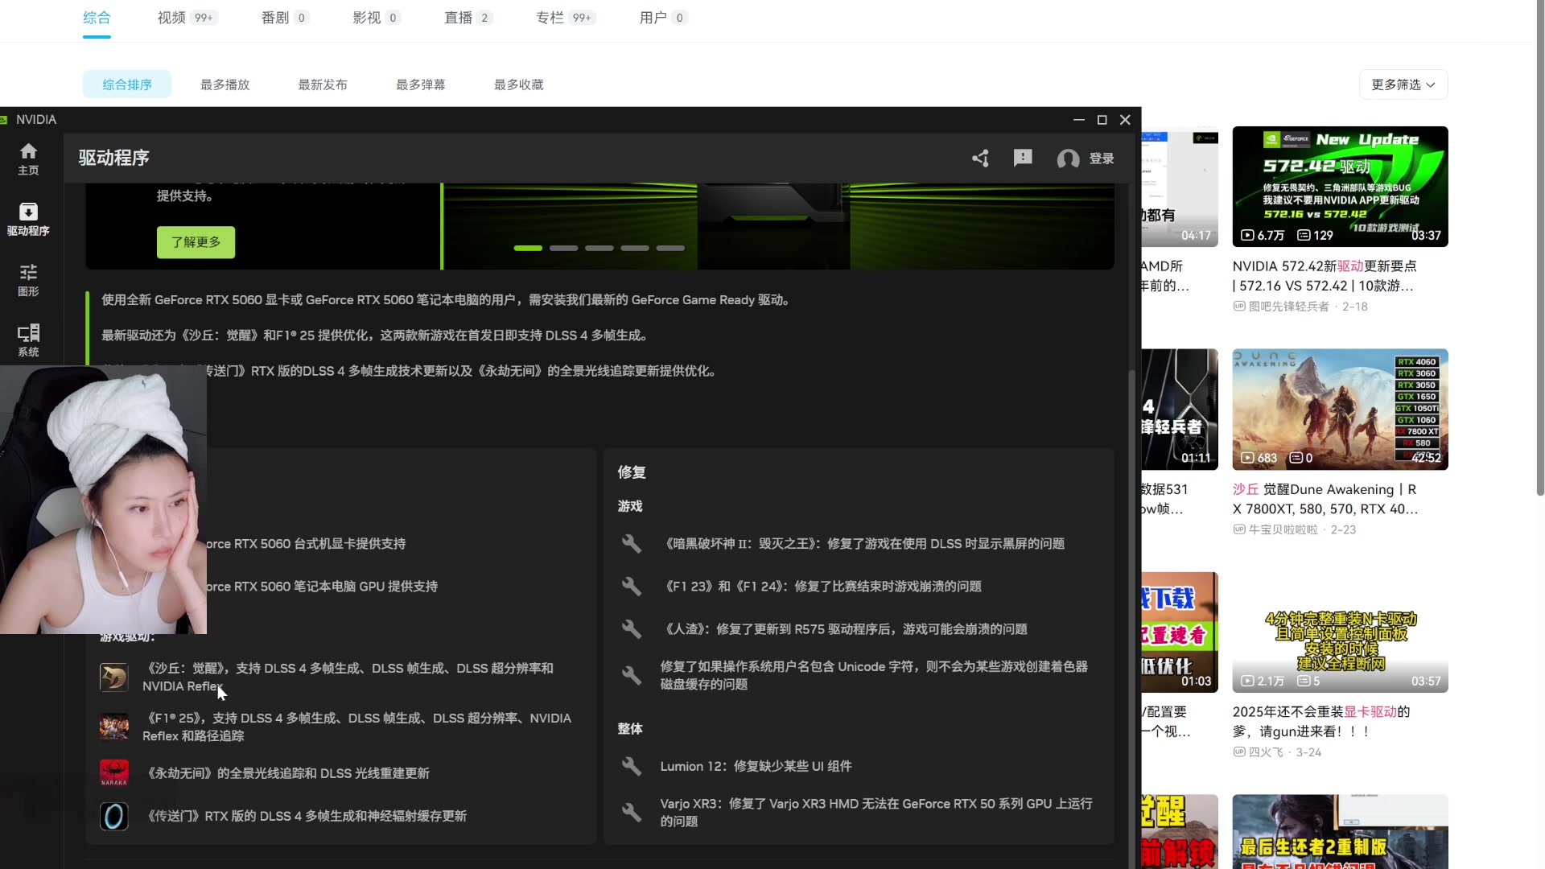The image size is (1545, 869).
Task: Select first banner carousel indicator
Action: pos(528,248)
